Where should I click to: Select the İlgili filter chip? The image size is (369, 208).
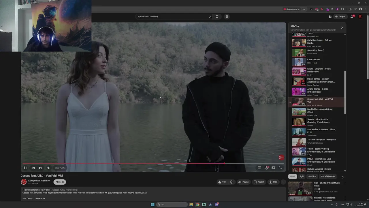pos(302,177)
